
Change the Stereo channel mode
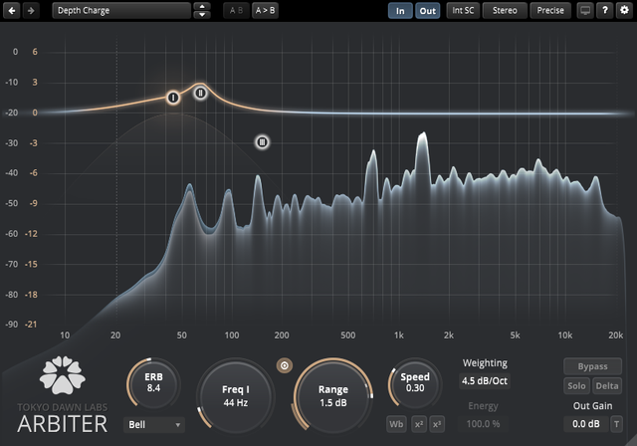(505, 11)
